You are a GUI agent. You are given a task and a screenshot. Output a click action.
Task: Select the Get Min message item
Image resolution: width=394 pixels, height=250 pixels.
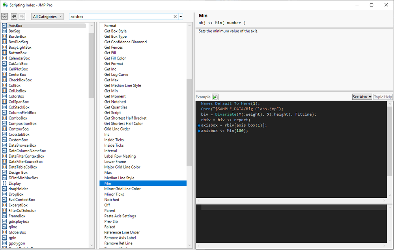111,91
